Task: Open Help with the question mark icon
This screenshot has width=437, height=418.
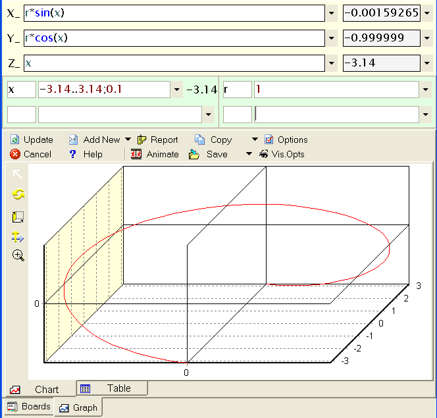Action: click(86, 154)
